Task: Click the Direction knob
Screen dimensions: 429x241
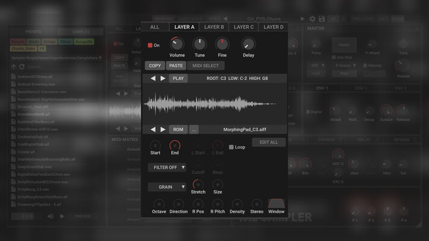Action: (x=178, y=204)
